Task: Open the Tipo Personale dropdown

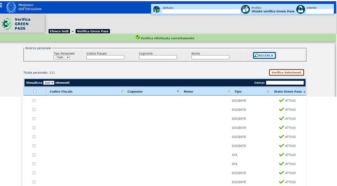Action: [62, 57]
